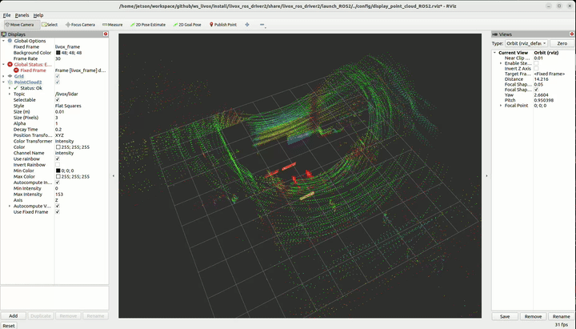This screenshot has height=329, width=576.
Task: Click the Color Transformer value Intensity
Action: (64, 141)
